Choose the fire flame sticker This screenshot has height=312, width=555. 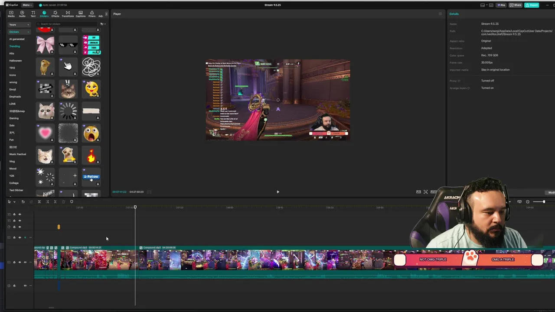pos(91,155)
